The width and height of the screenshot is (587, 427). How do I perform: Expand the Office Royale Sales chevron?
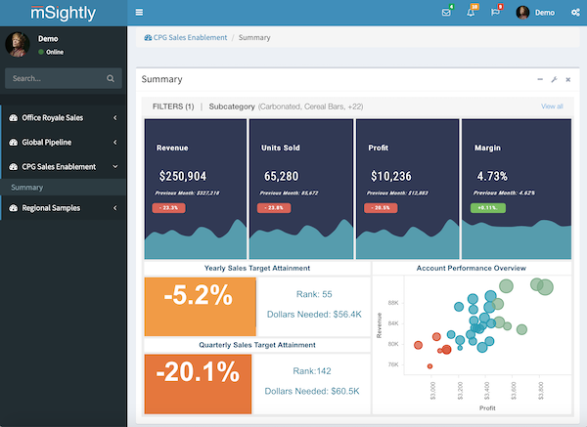pos(114,118)
